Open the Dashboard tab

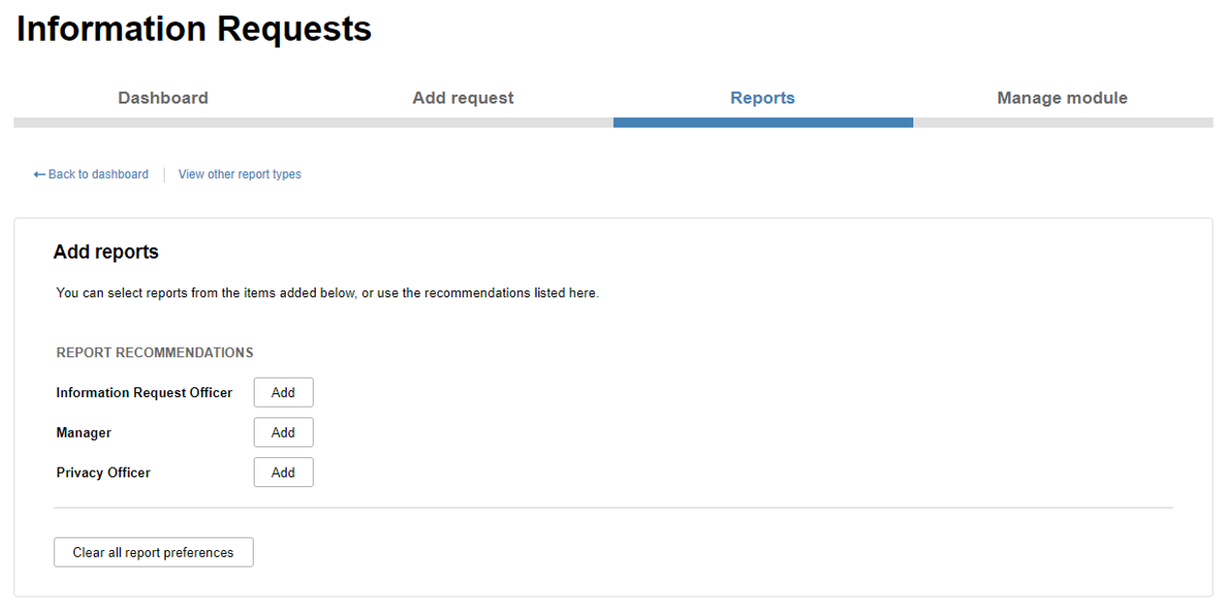pyautogui.click(x=163, y=98)
